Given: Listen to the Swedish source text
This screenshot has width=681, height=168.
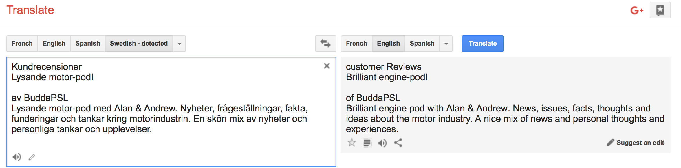Looking at the screenshot, I should [x=17, y=157].
